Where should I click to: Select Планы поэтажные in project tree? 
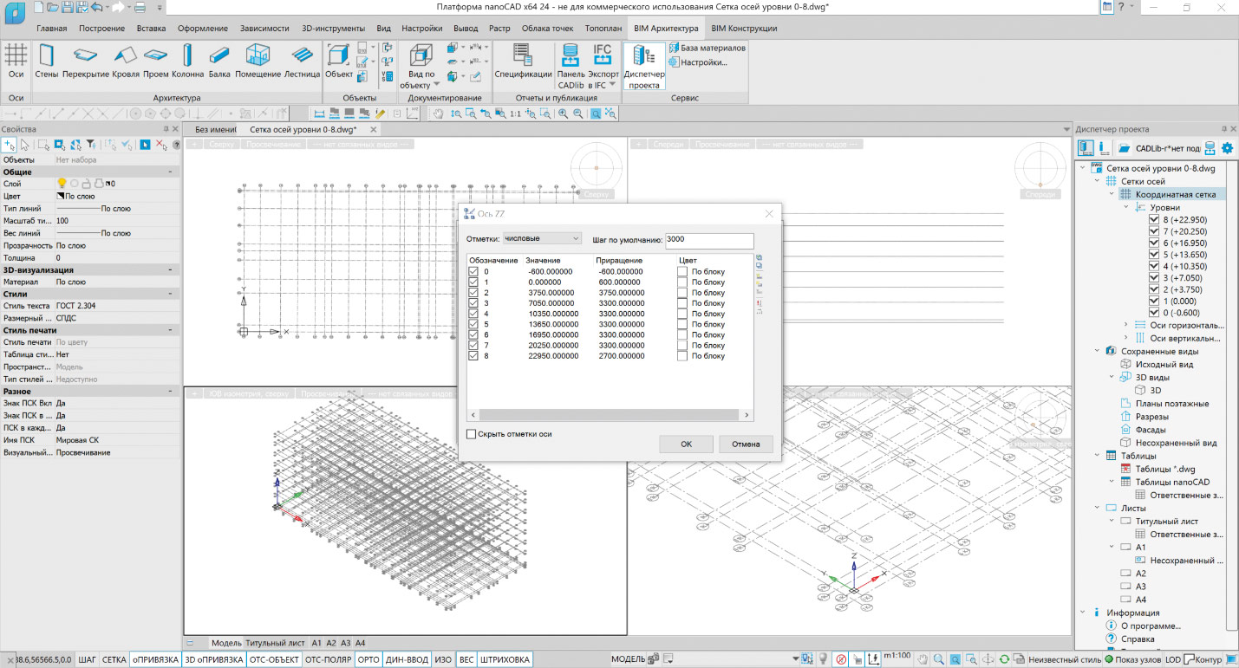1172,404
